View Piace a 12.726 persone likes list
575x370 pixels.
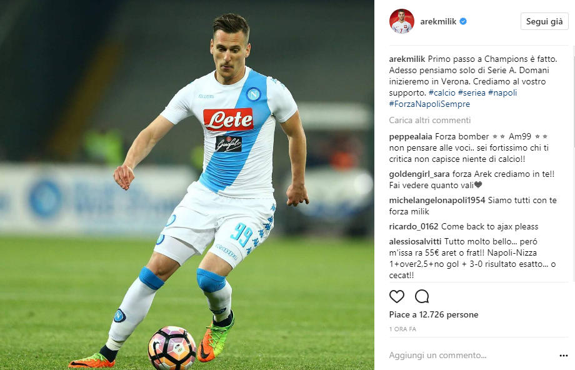tap(434, 314)
